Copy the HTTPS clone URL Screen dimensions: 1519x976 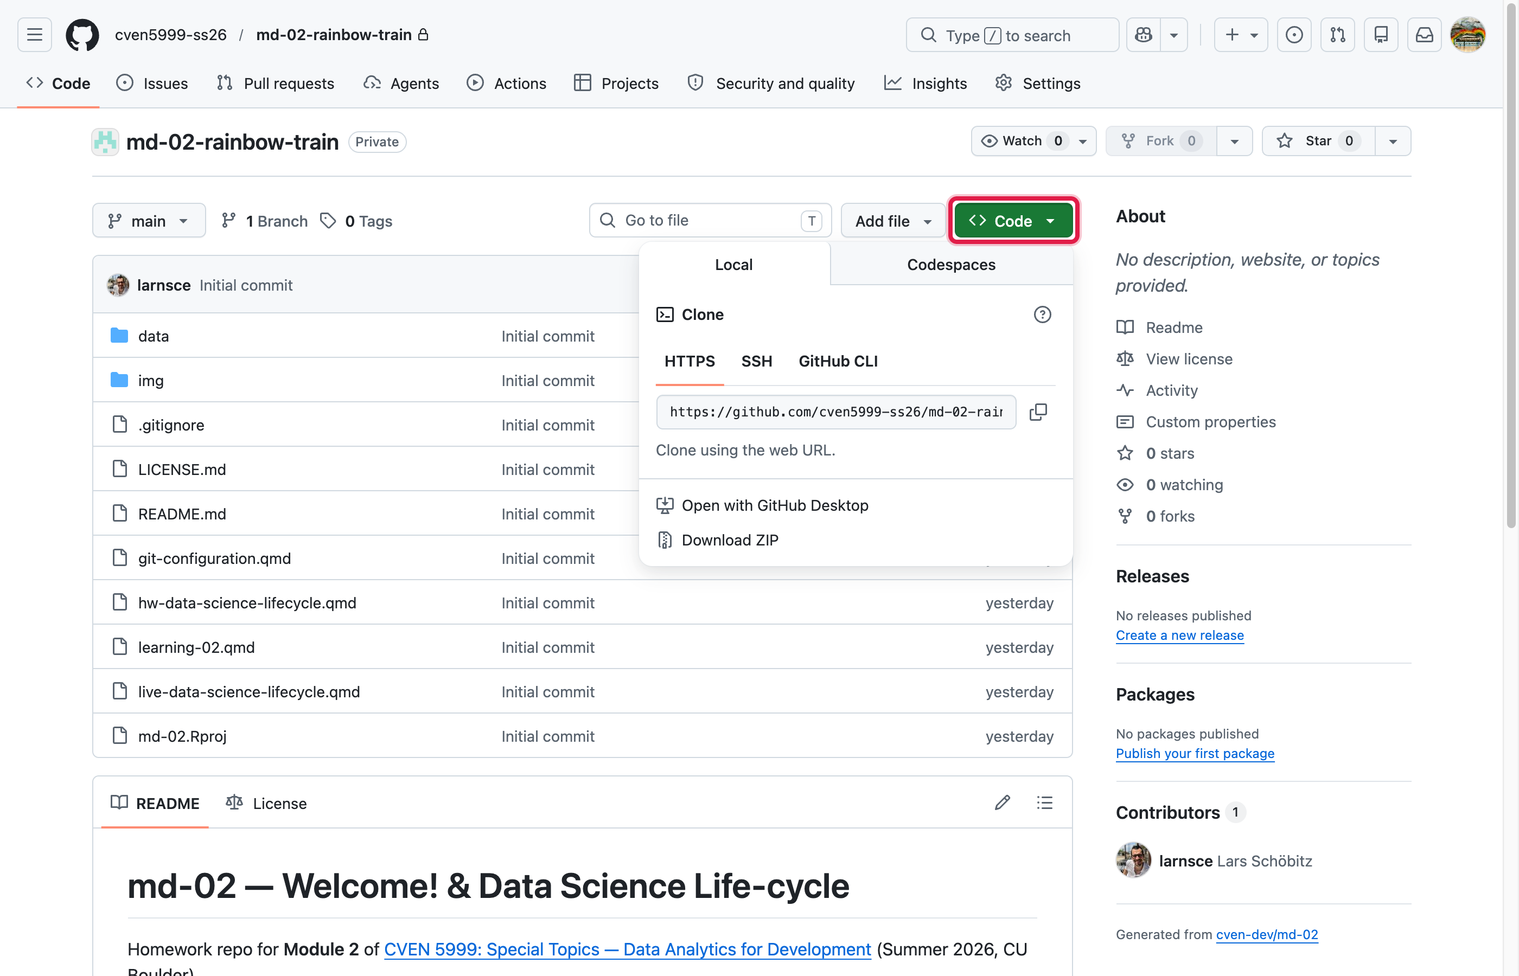click(1038, 412)
